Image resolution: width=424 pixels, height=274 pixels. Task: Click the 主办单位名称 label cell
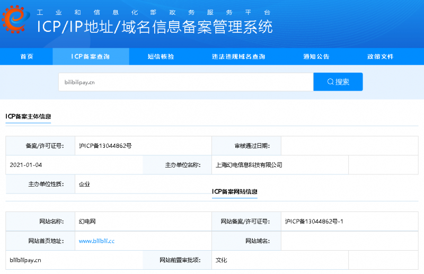pos(177,165)
